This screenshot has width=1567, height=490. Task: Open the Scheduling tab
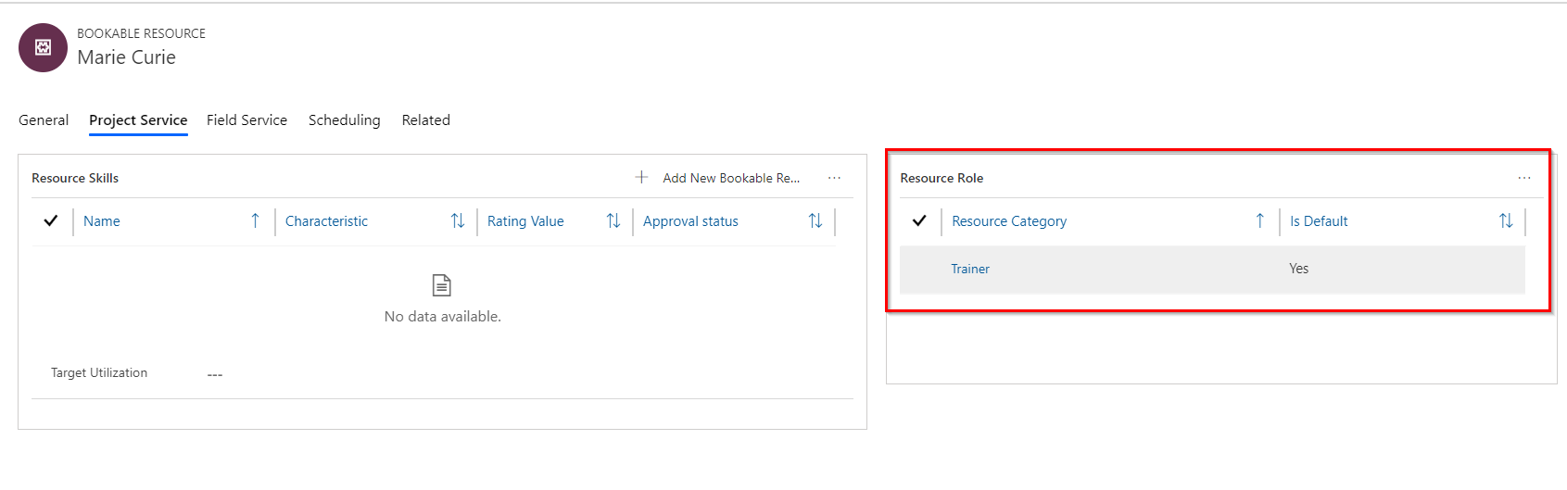(344, 120)
